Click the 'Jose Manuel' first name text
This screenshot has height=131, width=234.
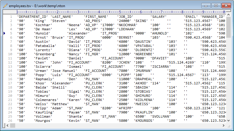64,71
